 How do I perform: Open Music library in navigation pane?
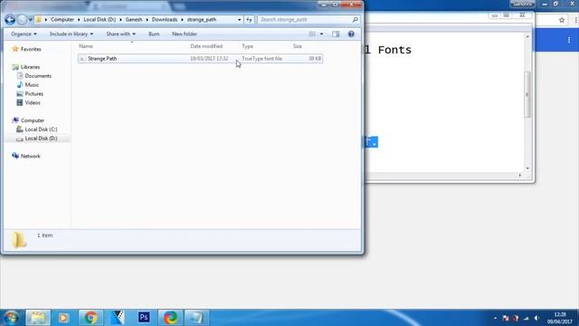click(32, 84)
